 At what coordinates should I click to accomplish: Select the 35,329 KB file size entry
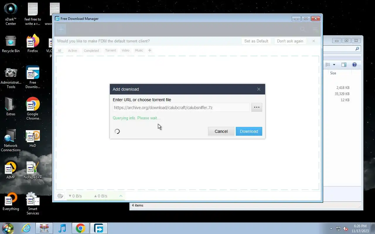(x=342, y=94)
